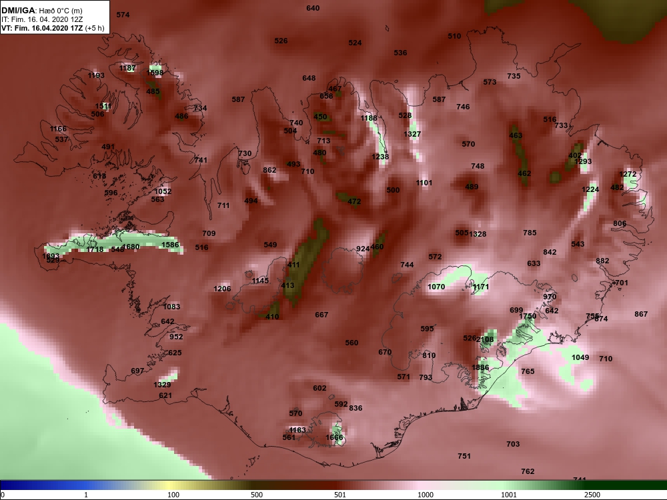This screenshot has width=667, height=500.
Task: Click the map value '1171'
Action: click(x=481, y=287)
